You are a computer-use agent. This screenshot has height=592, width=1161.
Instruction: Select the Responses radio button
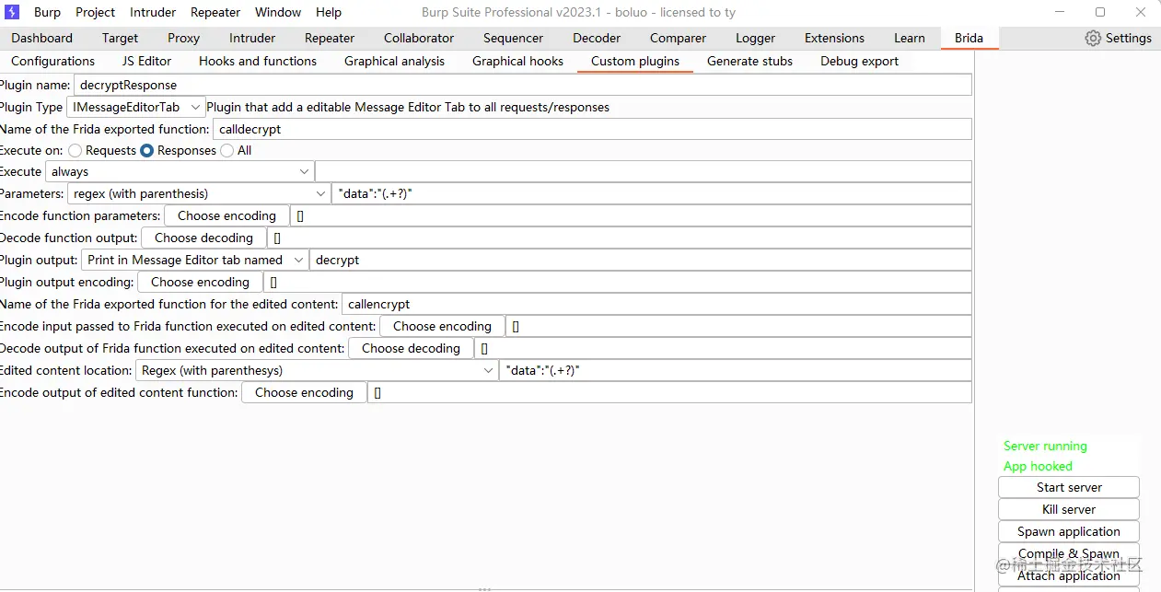click(x=147, y=150)
